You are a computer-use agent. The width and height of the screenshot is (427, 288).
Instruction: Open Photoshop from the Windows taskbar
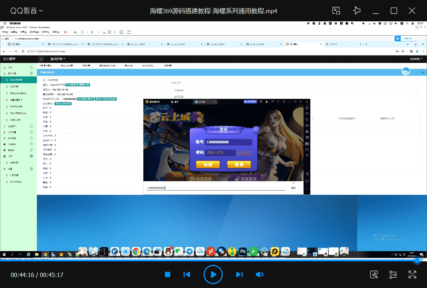tap(242, 251)
